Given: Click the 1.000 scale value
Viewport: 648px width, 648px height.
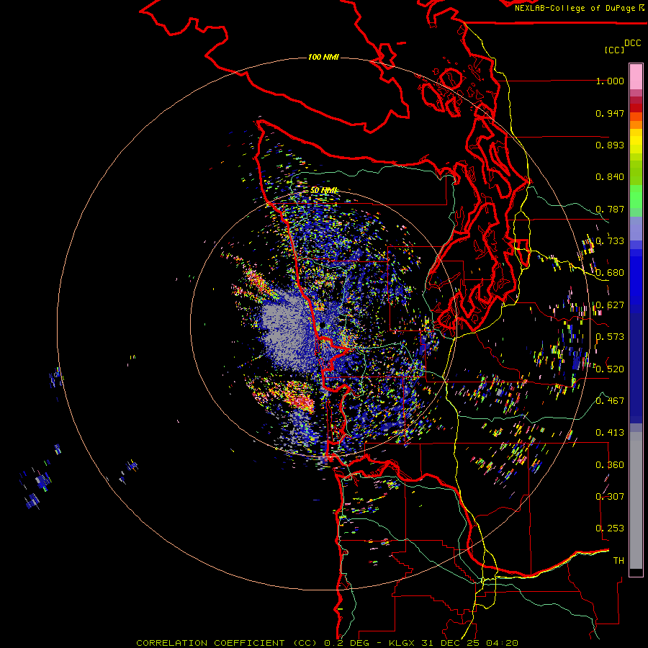Looking at the screenshot, I should (x=610, y=81).
